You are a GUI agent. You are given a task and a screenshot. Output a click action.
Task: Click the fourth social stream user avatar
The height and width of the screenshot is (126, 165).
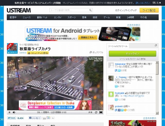tap(111, 107)
